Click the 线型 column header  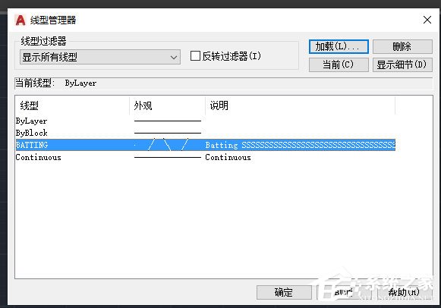72,105
